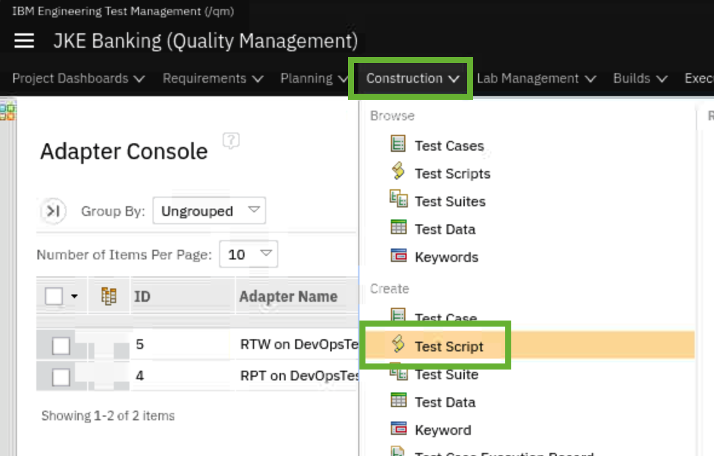Click Browse Test Cases icon
This screenshot has width=714, height=456.
[398, 145]
